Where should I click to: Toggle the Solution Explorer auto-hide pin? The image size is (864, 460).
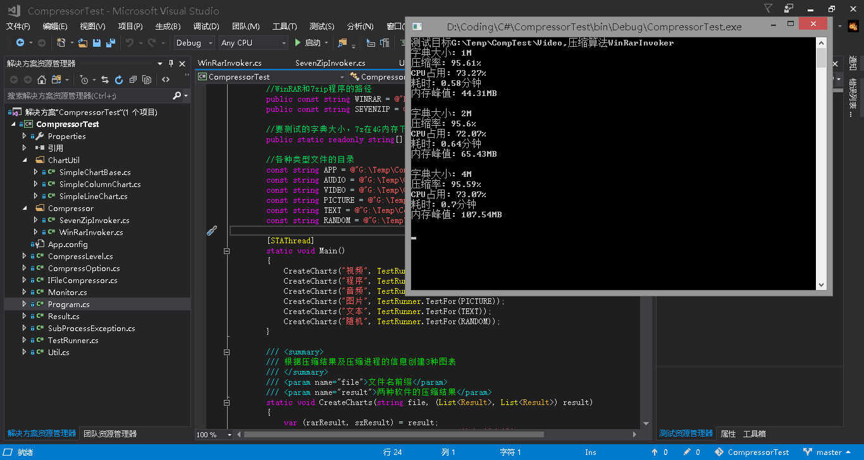[x=170, y=63]
